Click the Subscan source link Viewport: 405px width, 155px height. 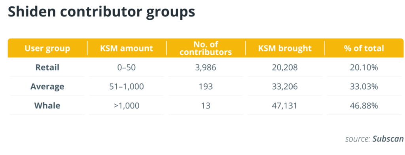tap(388, 139)
